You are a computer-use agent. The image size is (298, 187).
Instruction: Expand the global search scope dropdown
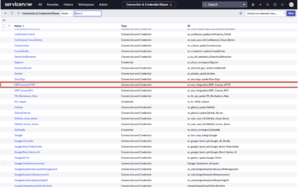[x=243, y=4]
